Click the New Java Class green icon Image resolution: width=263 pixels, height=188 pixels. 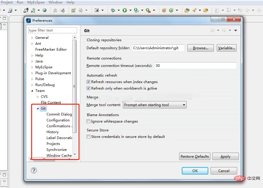[x=171, y=10]
